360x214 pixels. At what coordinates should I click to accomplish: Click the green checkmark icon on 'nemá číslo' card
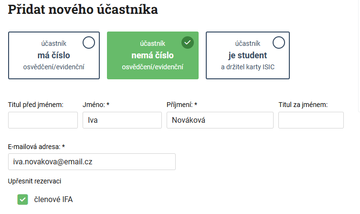pos(188,43)
